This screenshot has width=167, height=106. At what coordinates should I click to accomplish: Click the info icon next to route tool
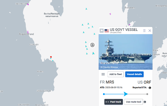[x=145, y=102]
